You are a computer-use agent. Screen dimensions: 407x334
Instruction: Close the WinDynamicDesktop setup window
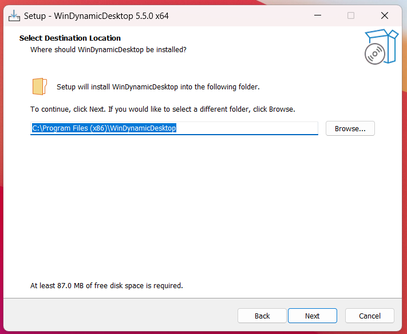click(x=384, y=15)
